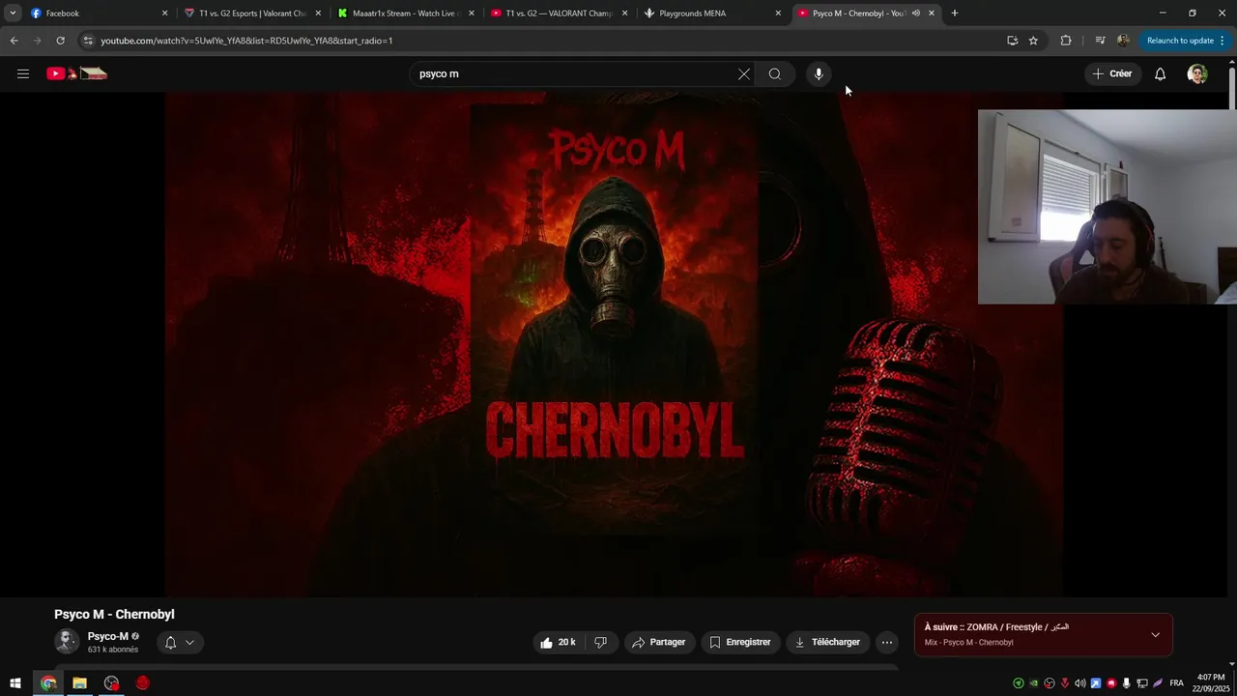Like the video with 20 k thumbs-up

(x=558, y=642)
